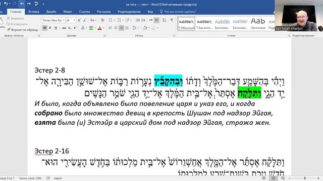Screen dimensions: 323x181
Task: Open the font name dropdown (Times New Roman)
Action: (x=64, y=20)
